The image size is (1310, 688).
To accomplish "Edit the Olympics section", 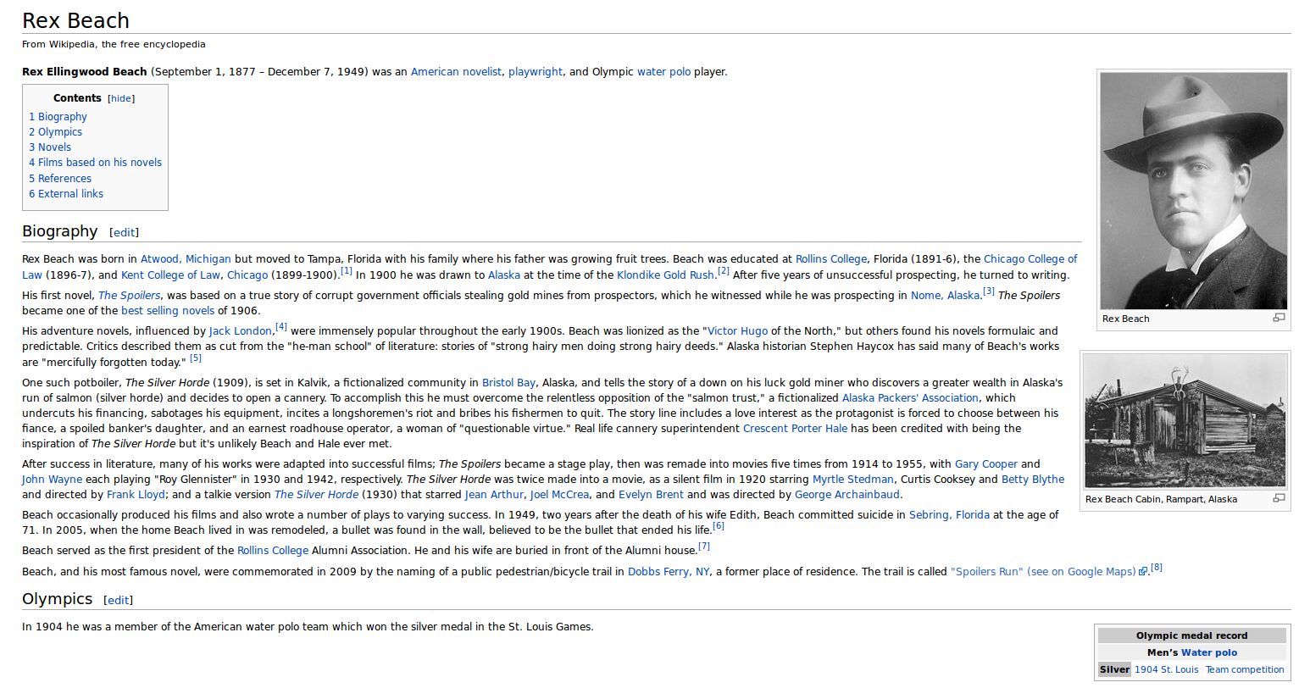I will (x=119, y=601).
